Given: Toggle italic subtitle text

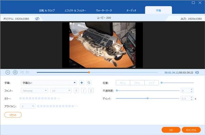Looking at the screenshot, I should point(84,91).
